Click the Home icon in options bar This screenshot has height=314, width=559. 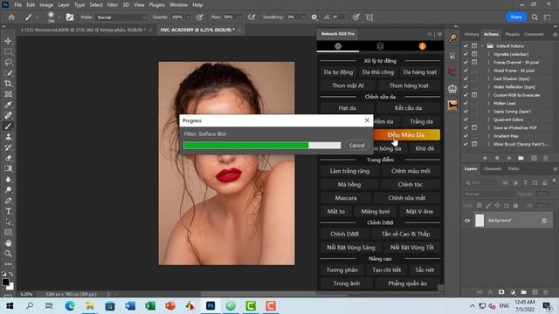click(11, 17)
